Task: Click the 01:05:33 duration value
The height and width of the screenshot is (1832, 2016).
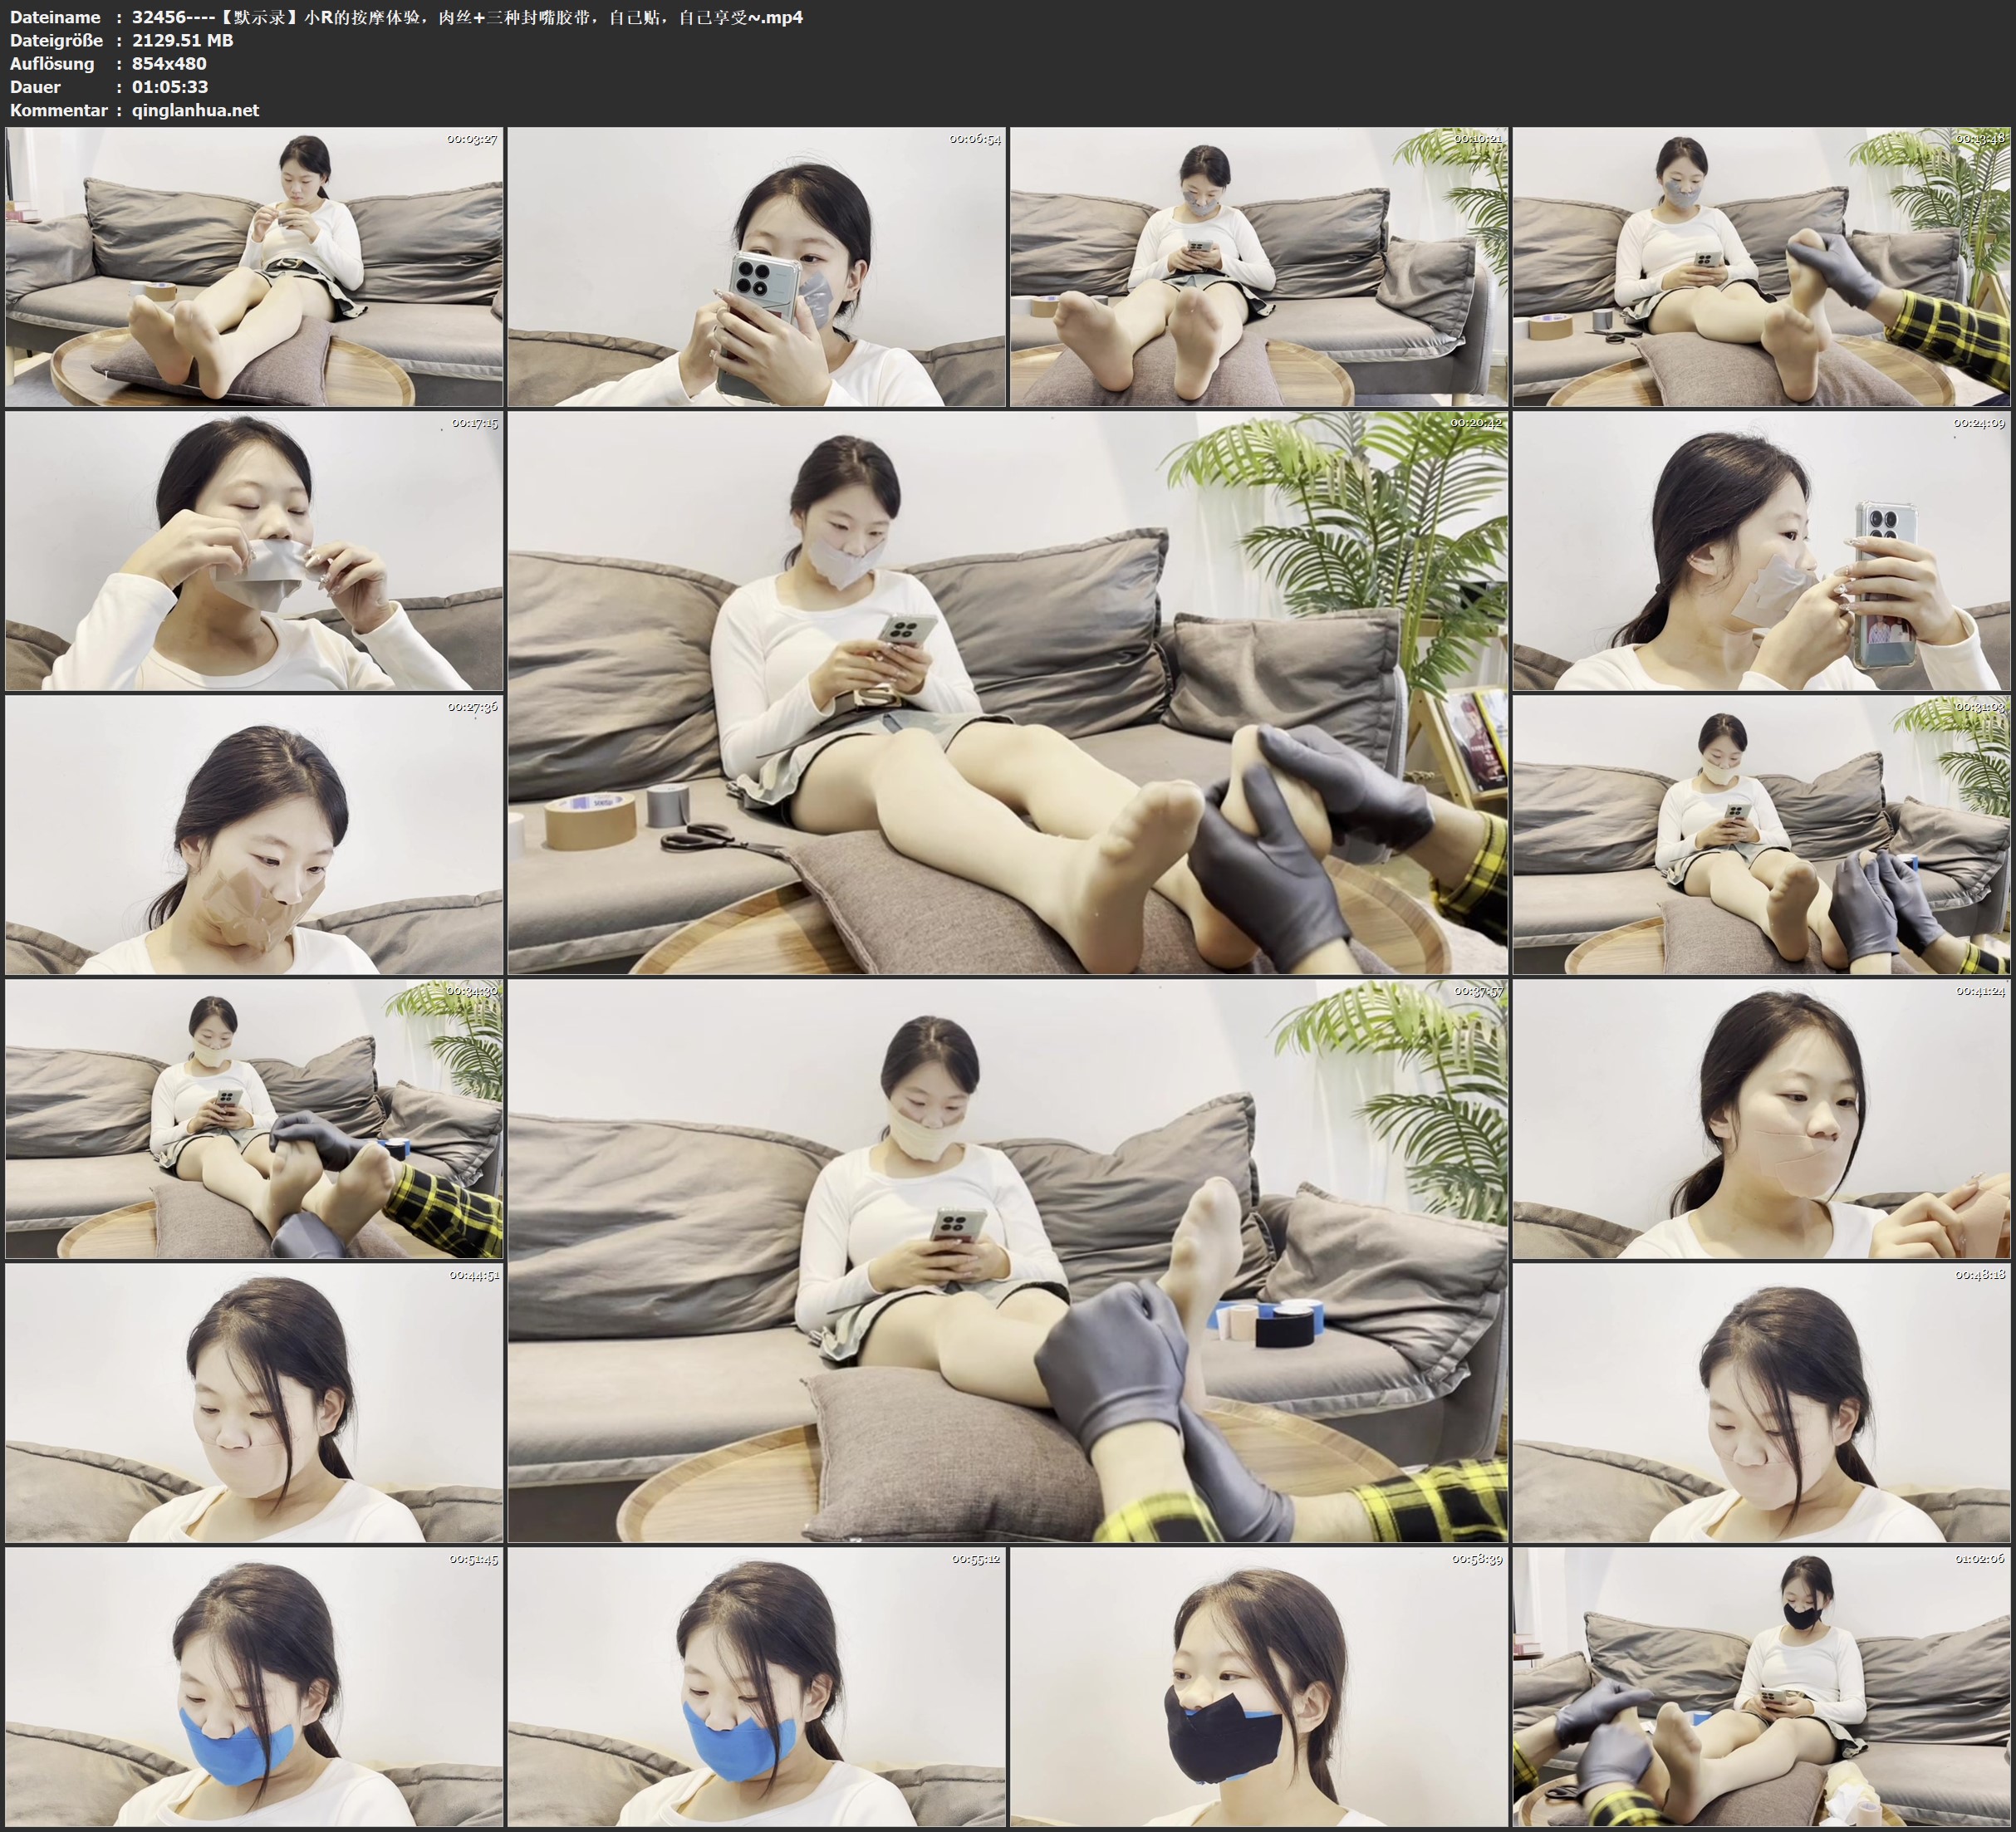Action: [x=170, y=87]
